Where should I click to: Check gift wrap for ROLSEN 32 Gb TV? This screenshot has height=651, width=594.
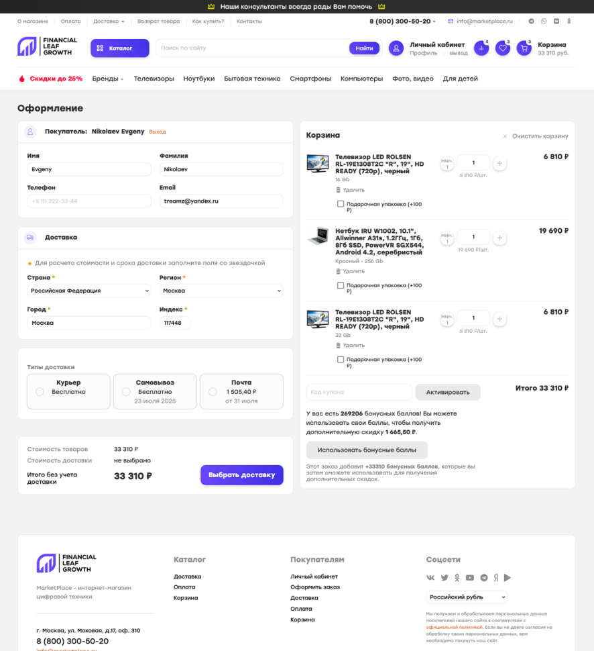(x=341, y=360)
